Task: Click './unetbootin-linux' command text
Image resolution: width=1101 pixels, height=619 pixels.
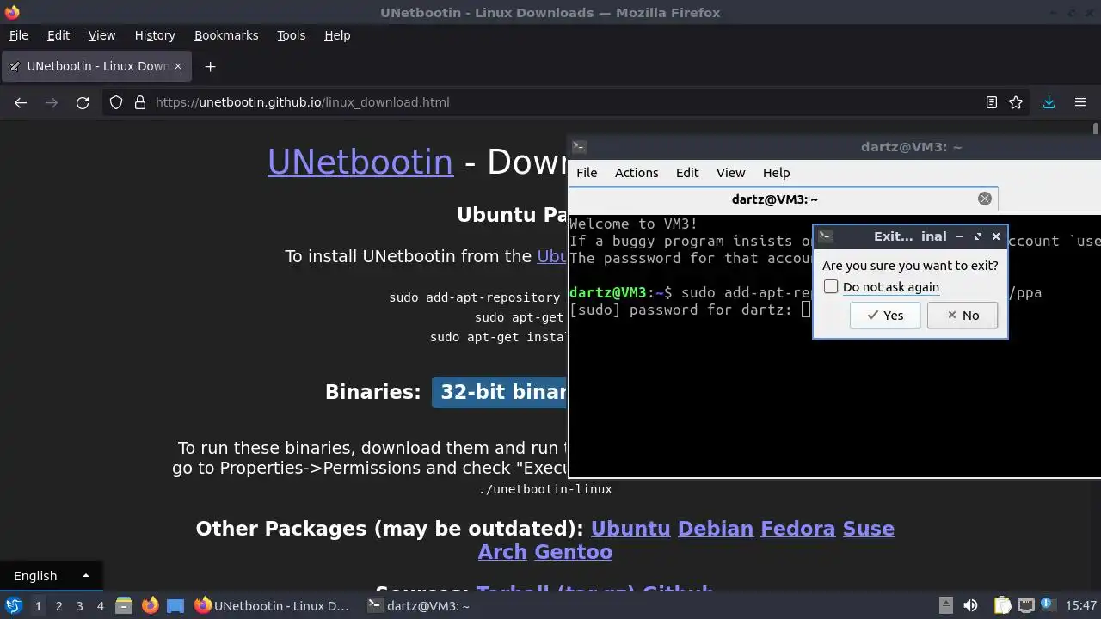Action: click(545, 489)
